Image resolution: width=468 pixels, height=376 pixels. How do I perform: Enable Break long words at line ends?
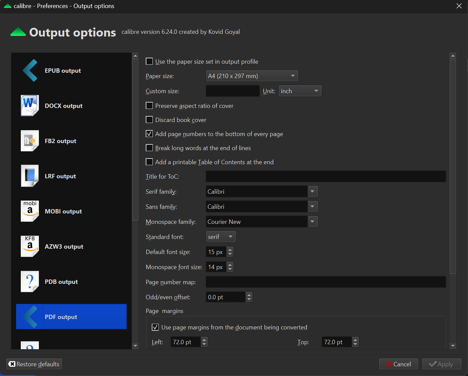(x=149, y=148)
